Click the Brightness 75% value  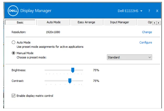(96, 70)
